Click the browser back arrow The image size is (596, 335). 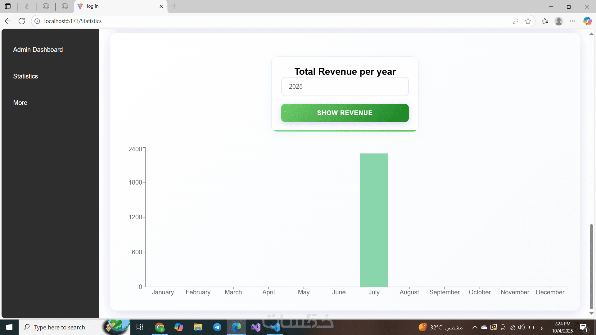tap(8, 21)
